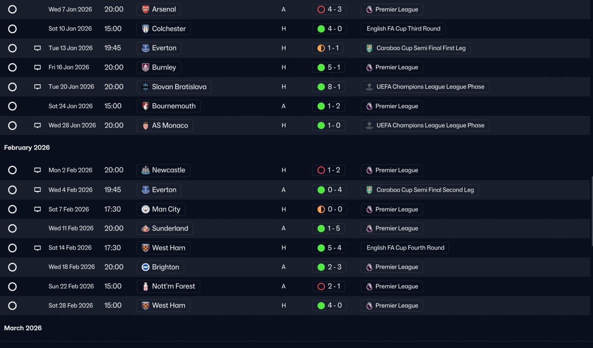Screen dimensions: 593x348
Task: Open the Bournemouth team button
Action: (169, 106)
